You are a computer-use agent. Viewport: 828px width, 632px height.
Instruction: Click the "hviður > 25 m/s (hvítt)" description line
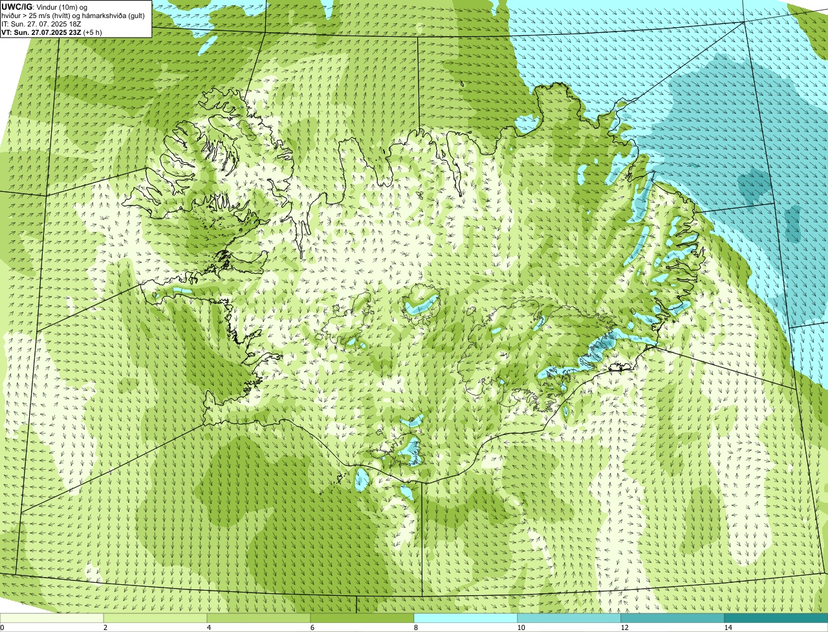73,15
